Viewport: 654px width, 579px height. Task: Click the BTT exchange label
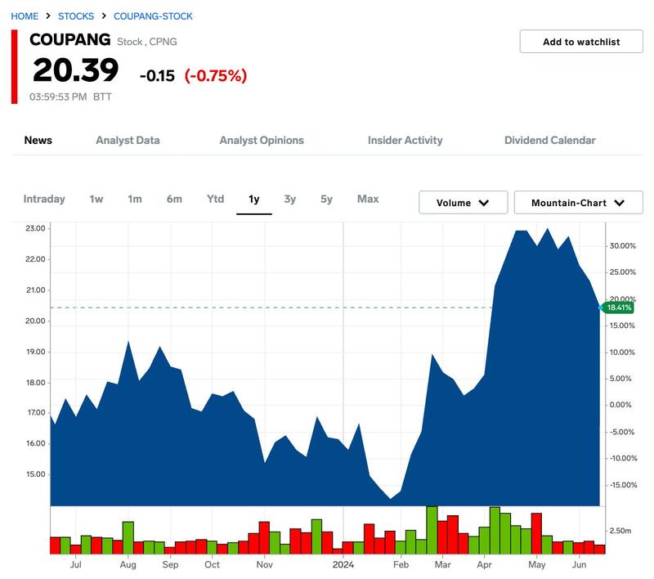[102, 96]
